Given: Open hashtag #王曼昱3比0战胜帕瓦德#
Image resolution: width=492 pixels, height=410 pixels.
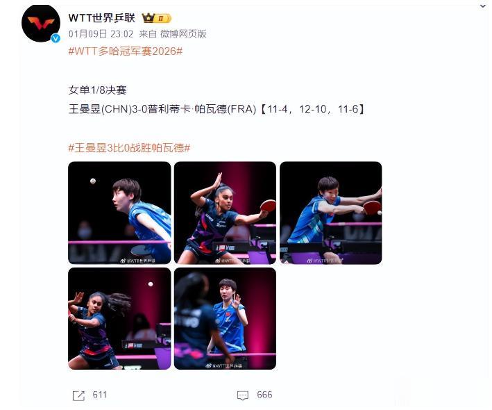Looking at the screenshot, I should pos(129,147).
